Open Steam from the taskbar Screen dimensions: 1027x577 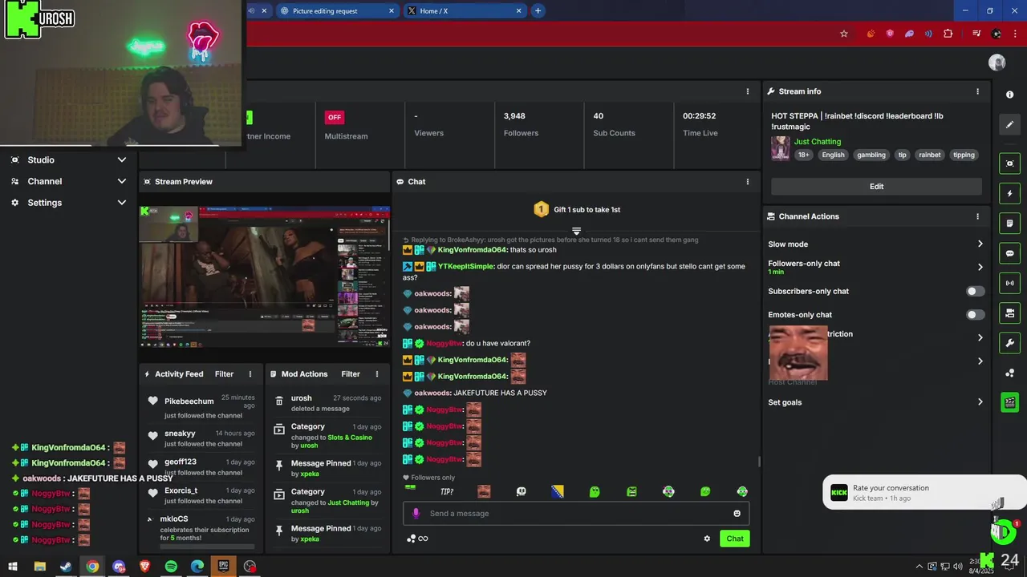tap(66, 567)
